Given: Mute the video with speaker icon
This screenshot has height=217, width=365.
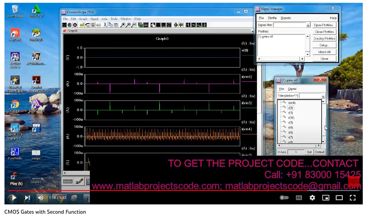Looking at the screenshot, I should [41, 198].
